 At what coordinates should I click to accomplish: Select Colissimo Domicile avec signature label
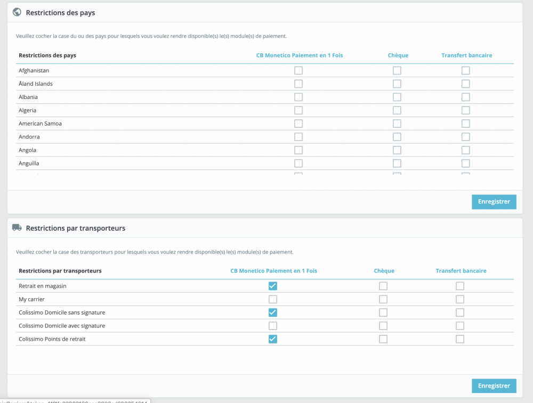(62, 326)
